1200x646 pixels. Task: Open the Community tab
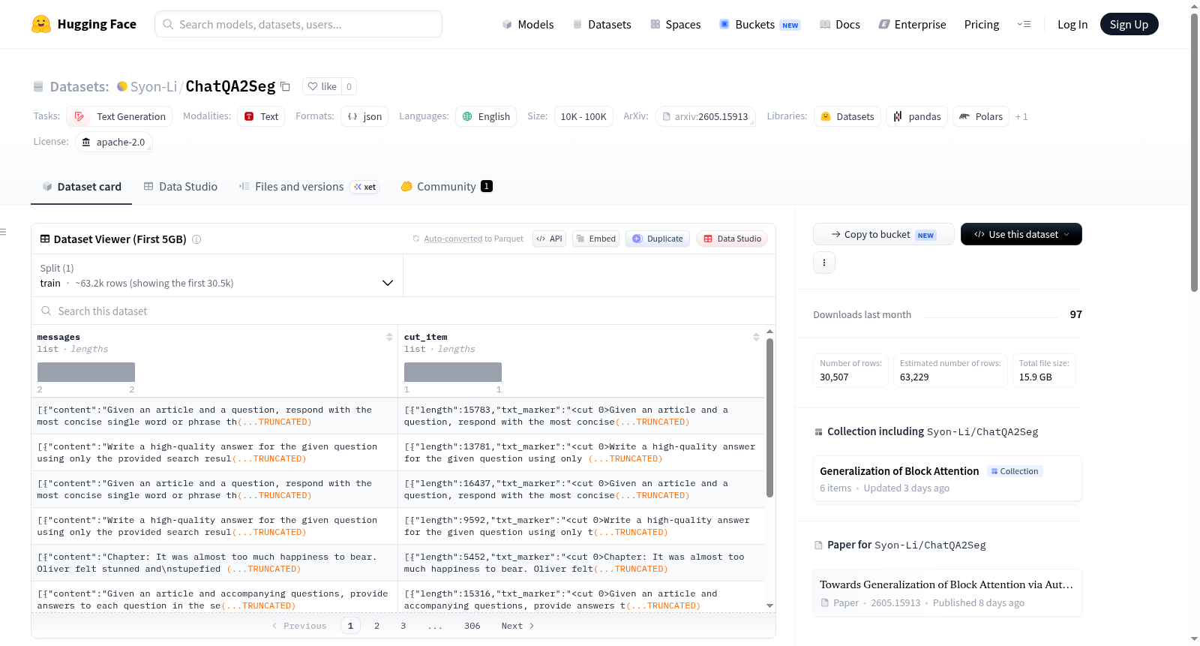[x=446, y=187]
